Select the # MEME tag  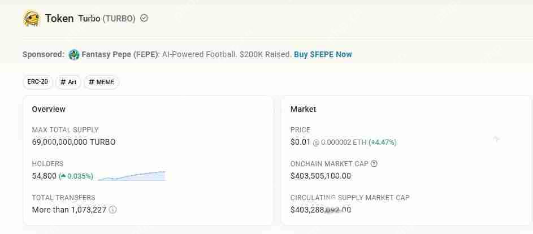click(x=102, y=82)
